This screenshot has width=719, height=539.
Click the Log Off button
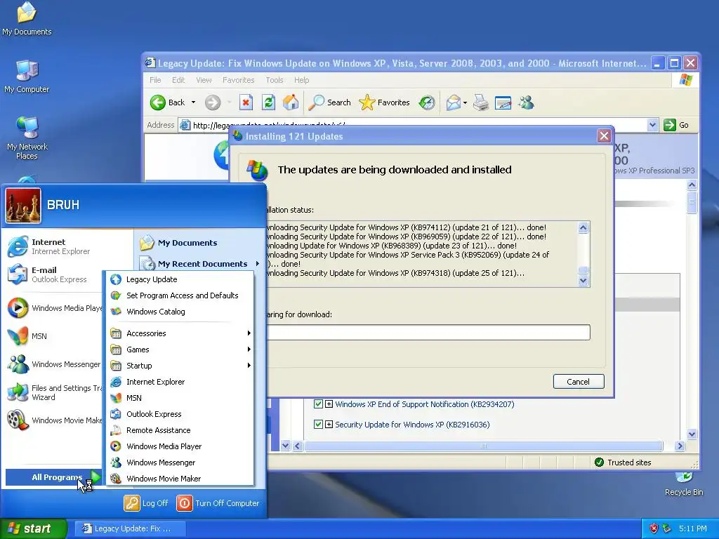(146, 503)
